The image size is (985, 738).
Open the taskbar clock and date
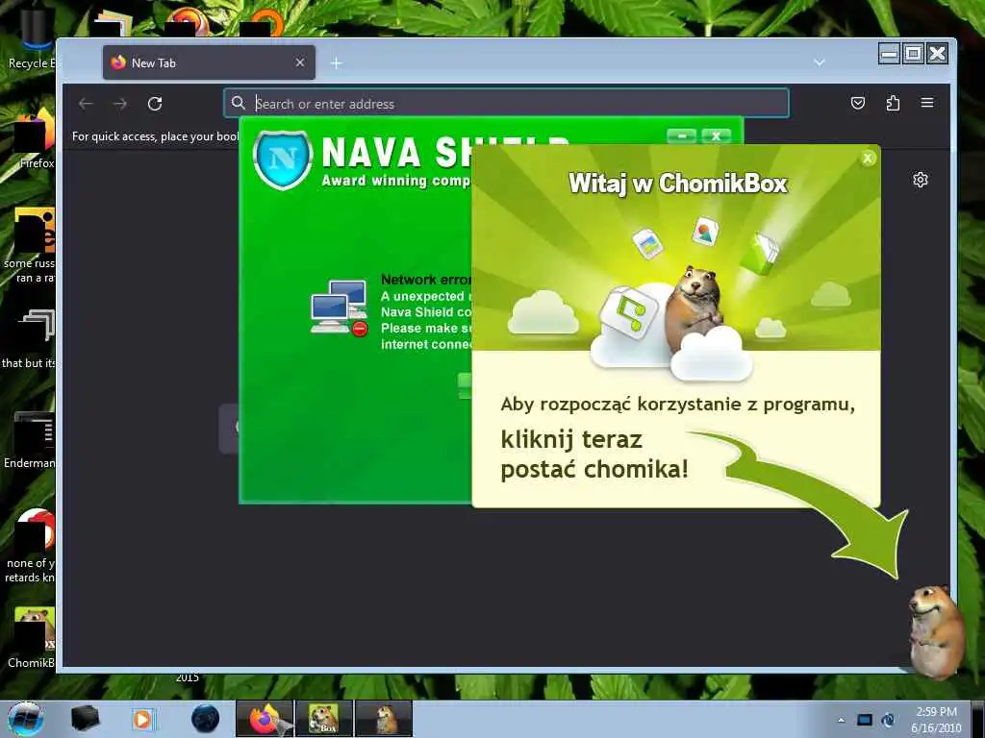pyautogui.click(x=936, y=720)
